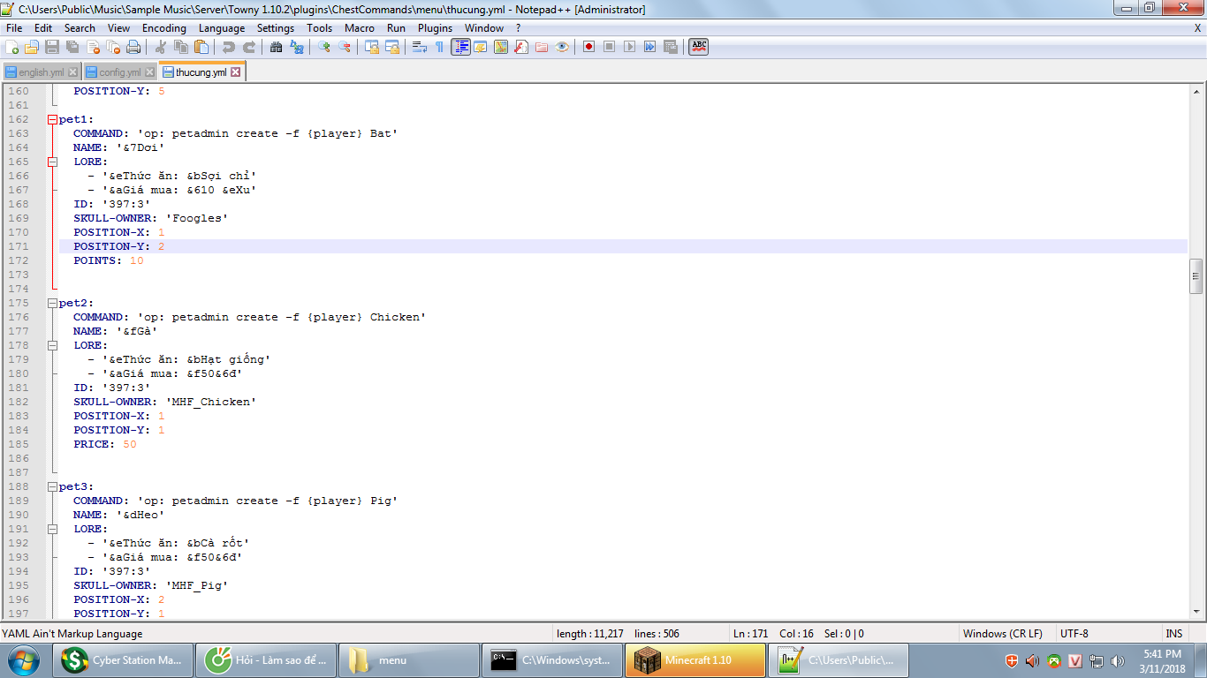Close the english.yml tab
The width and height of the screenshot is (1207, 678).
(72, 72)
